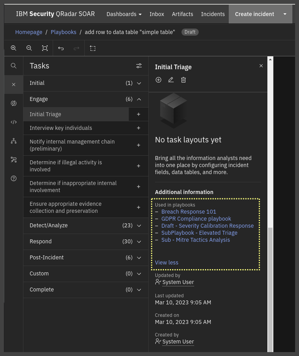
Task: Open the Artifacts page from the top bar
Action: coord(182,14)
